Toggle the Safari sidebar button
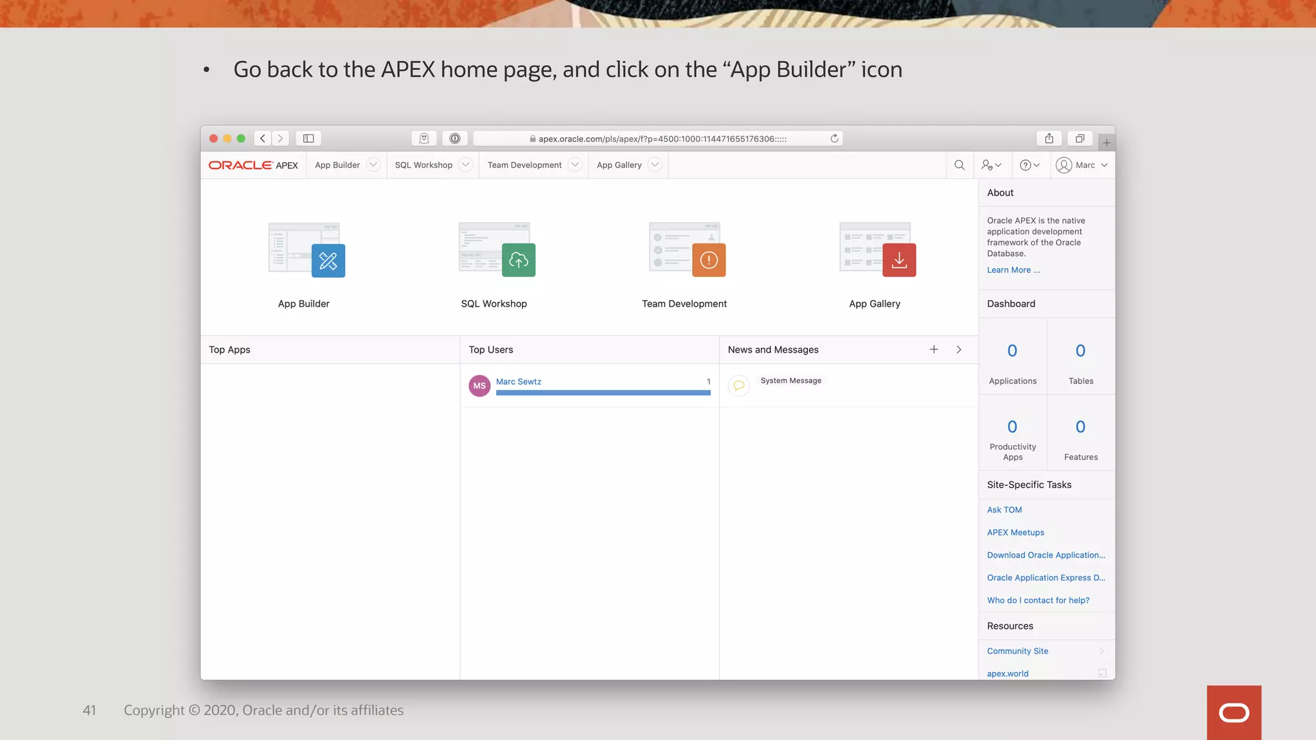1316x740 pixels. click(x=308, y=138)
